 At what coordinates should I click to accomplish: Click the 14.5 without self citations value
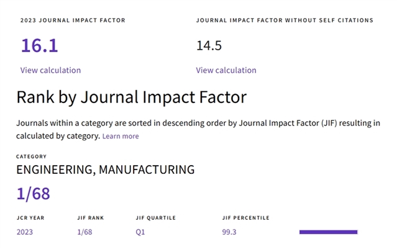209,46
